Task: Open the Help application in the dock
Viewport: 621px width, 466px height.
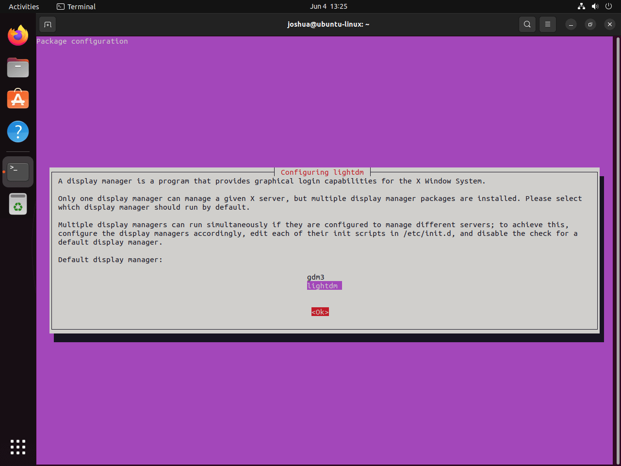Action: click(17, 131)
